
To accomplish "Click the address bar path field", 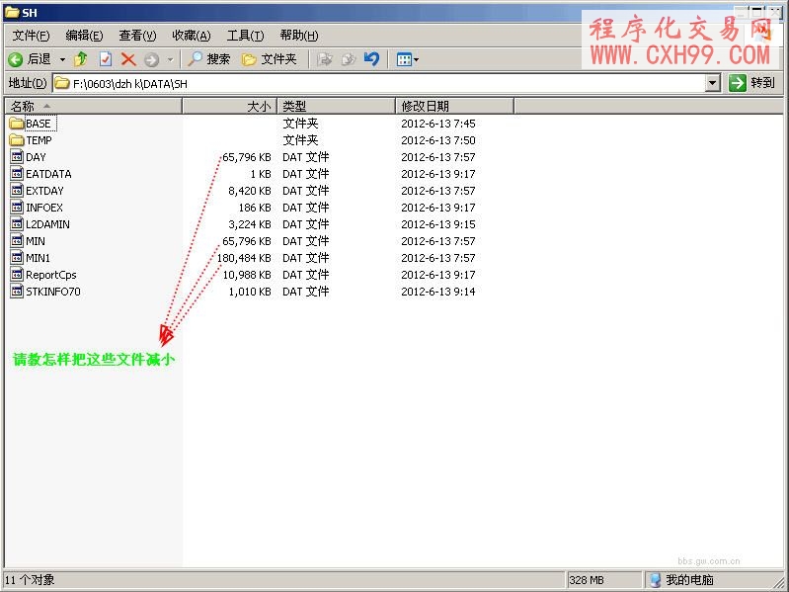I will (x=385, y=84).
